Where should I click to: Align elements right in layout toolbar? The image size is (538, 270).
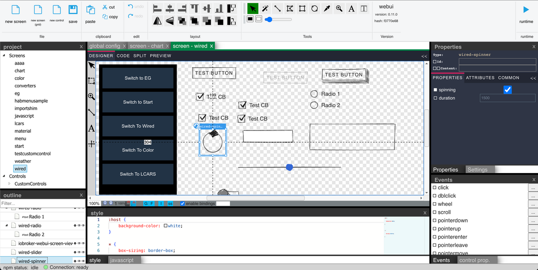tap(182, 8)
